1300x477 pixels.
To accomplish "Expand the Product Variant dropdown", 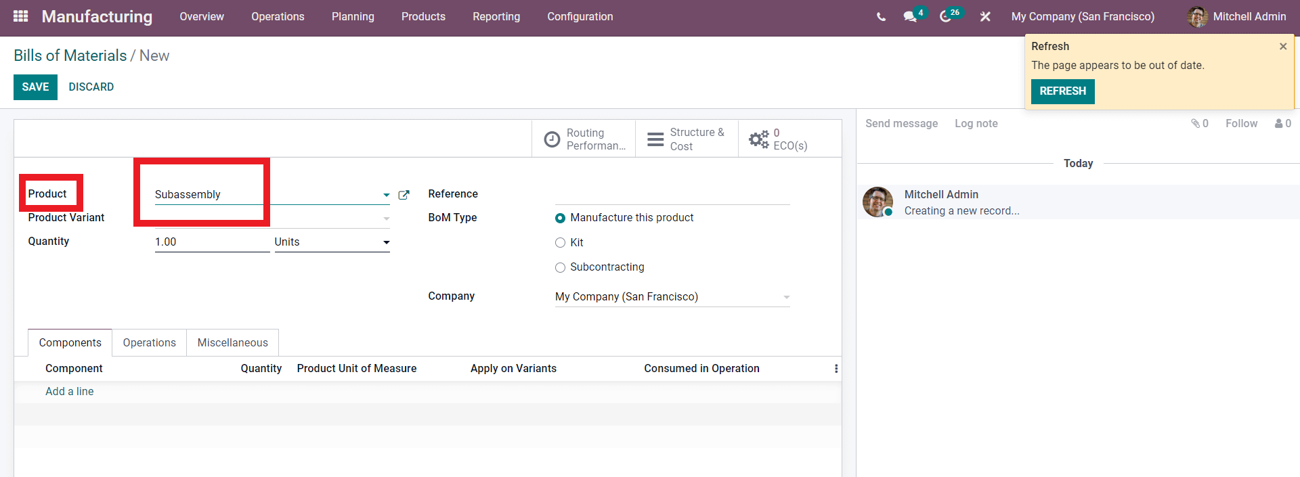I will click(386, 219).
